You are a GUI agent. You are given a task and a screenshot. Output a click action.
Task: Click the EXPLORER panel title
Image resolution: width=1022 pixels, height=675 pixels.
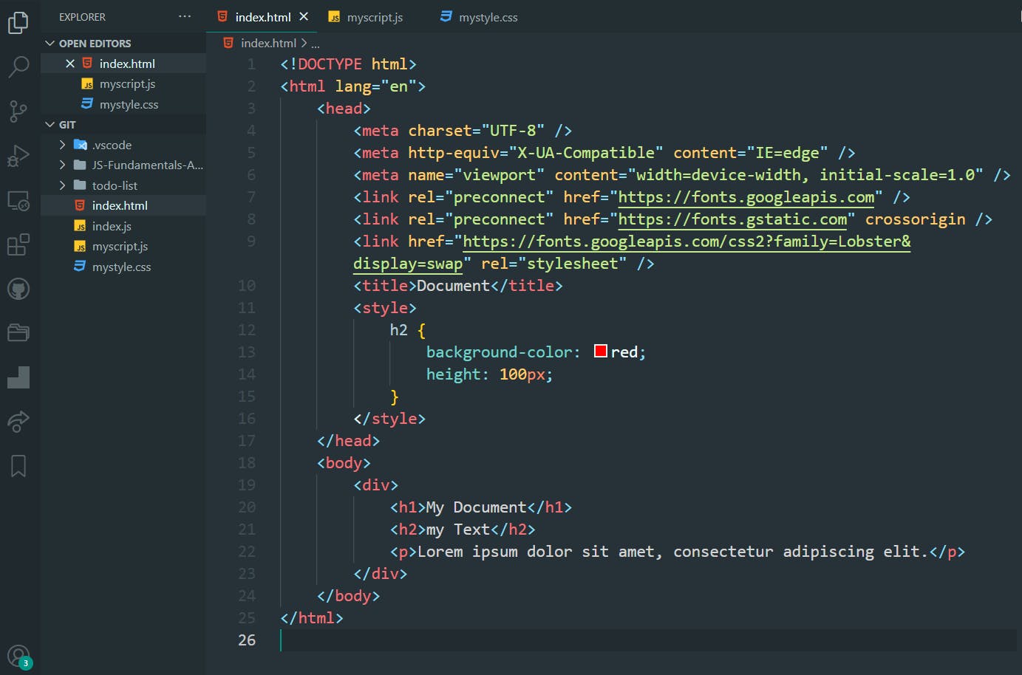(x=82, y=17)
